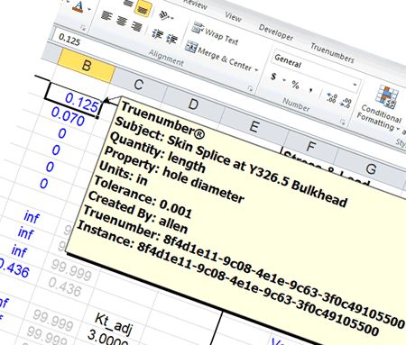Select column B header
The height and width of the screenshot is (345, 406).
pos(87,66)
